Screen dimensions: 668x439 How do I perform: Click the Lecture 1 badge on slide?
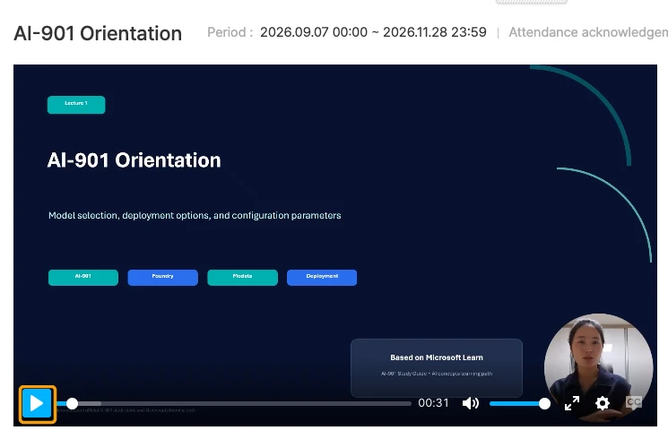tap(76, 105)
